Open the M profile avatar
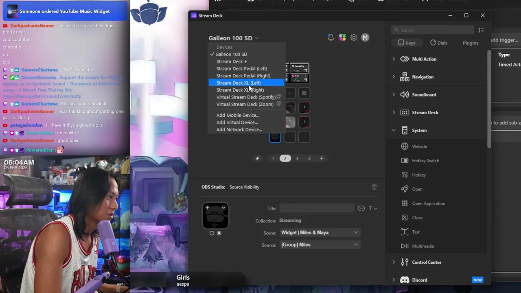521x293 pixels. [365, 37]
